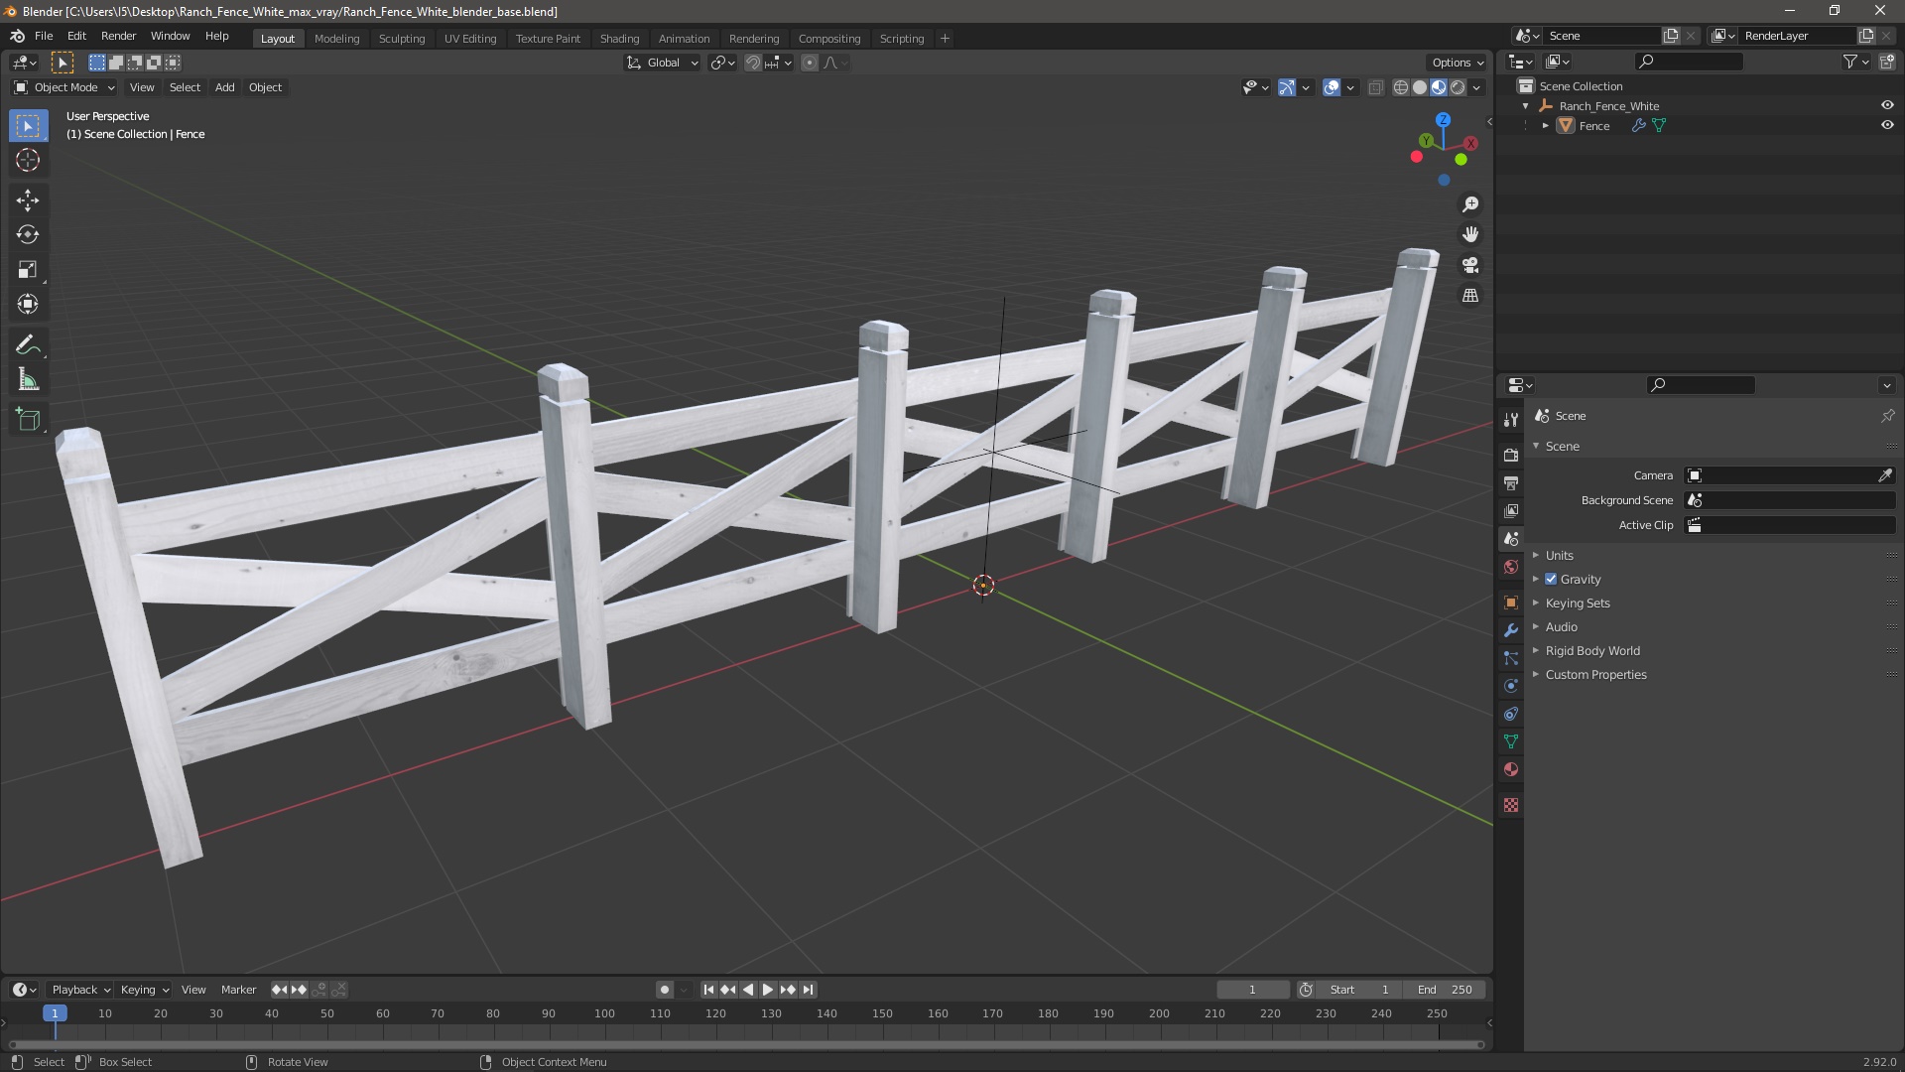The image size is (1905, 1072).
Task: Select the Cursor tool in the toolbar
Action: (28, 161)
